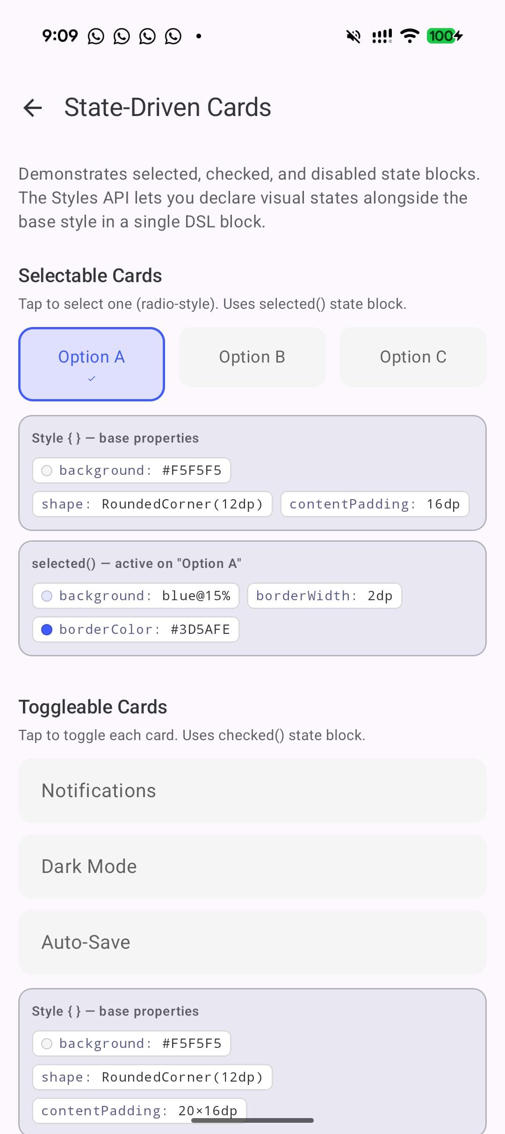Tap the first shape: RoundedCorner(12dp) chip
Screen dimensions: 505x1134
pyautogui.click(x=152, y=504)
